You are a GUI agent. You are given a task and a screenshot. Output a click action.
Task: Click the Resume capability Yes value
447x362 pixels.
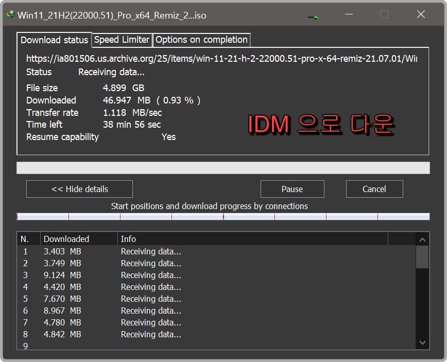(x=168, y=137)
